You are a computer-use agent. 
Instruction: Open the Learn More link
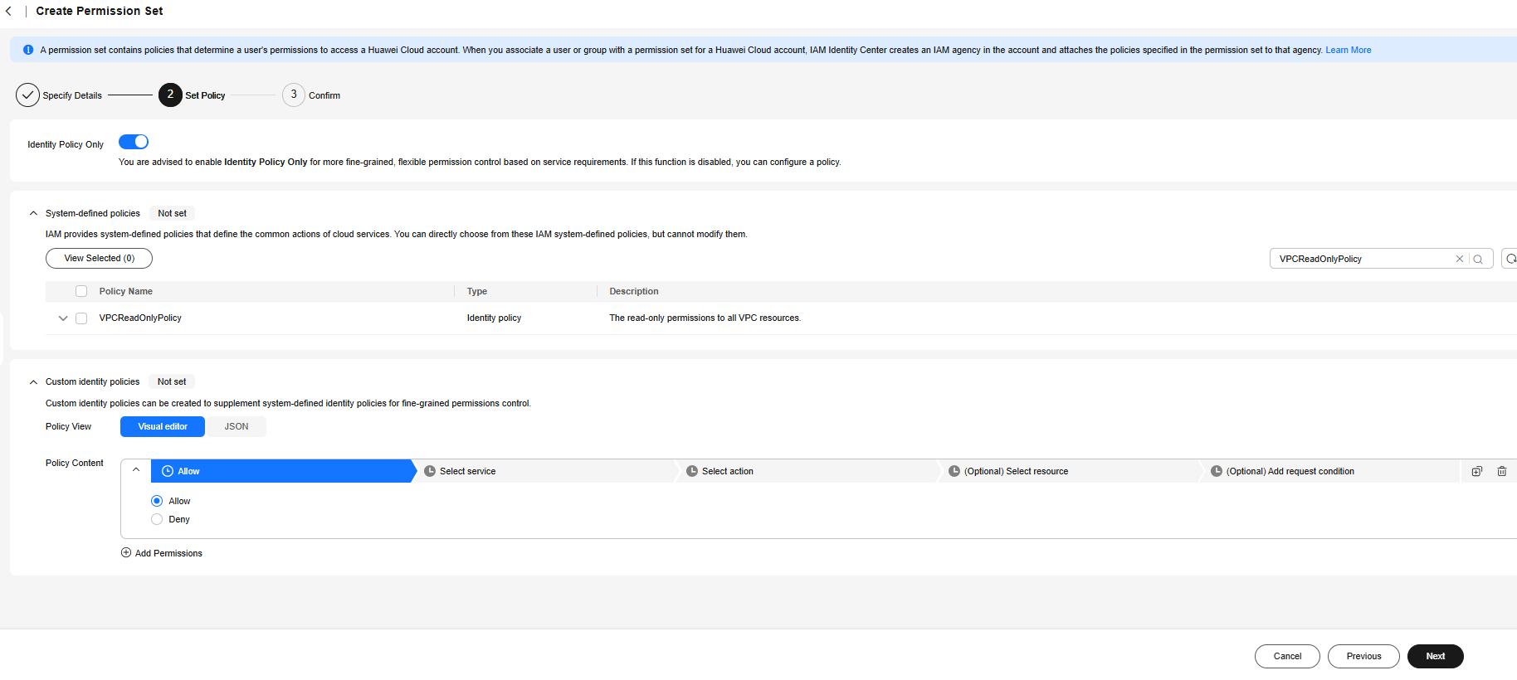pyautogui.click(x=1348, y=50)
